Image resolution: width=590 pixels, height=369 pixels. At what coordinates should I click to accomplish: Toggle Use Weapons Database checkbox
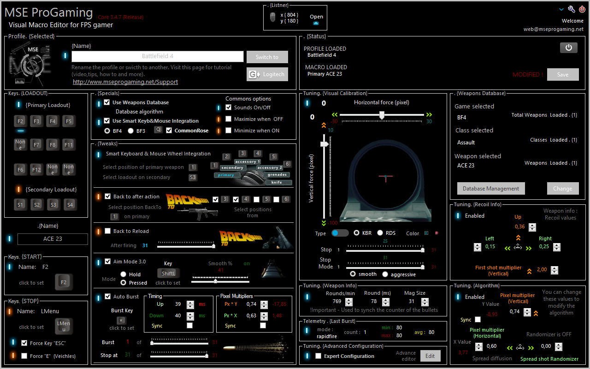(108, 102)
